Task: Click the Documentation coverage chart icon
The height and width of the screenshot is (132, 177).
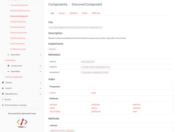Action: coord(3,105)
